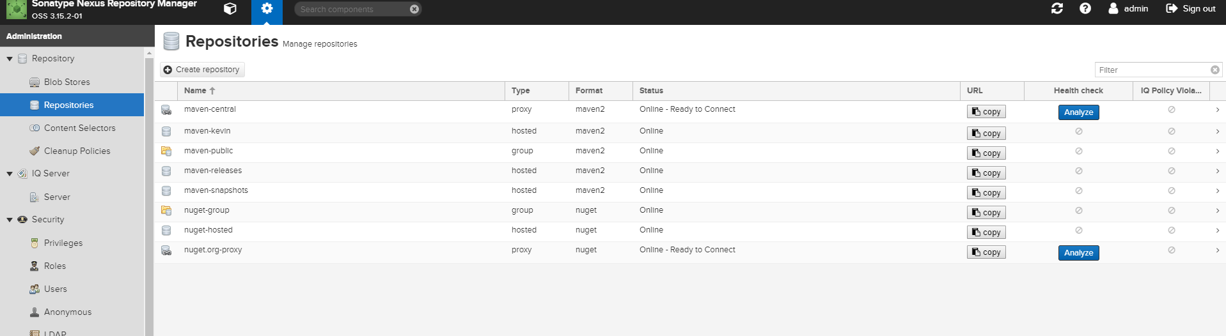This screenshot has height=336, width=1226.
Task: Copy URL of maven-snapshots
Action: pos(986,193)
